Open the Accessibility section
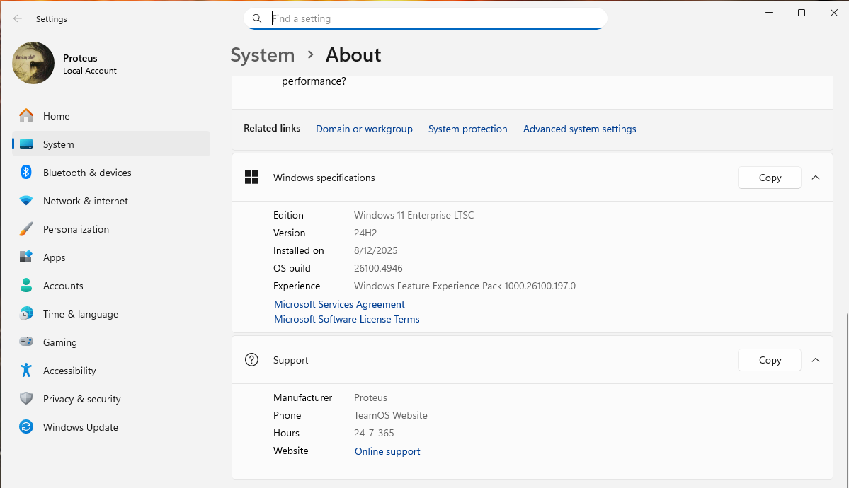The image size is (849, 488). coord(111,370)
